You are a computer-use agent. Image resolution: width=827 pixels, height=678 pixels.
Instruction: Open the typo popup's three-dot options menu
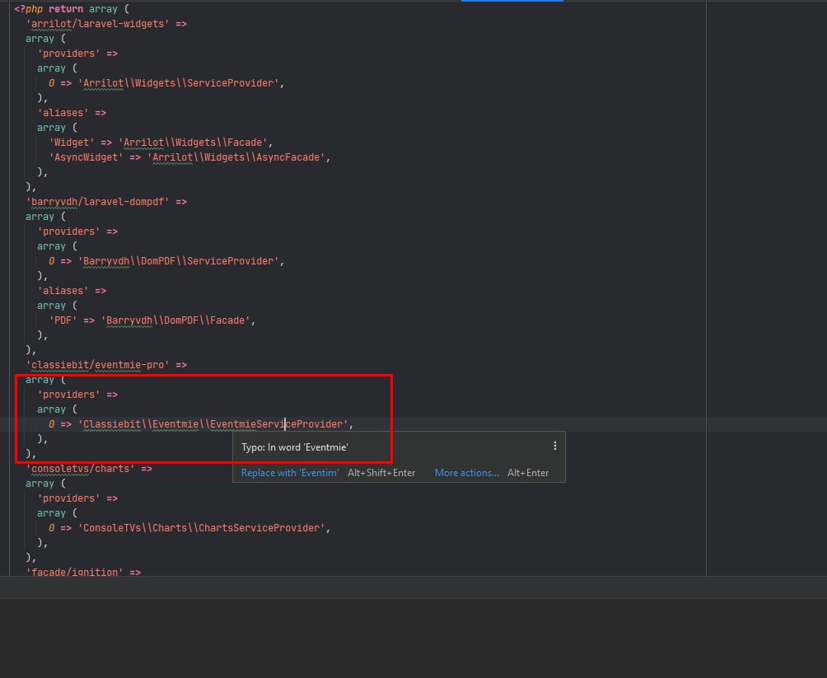tap(555, 446)
